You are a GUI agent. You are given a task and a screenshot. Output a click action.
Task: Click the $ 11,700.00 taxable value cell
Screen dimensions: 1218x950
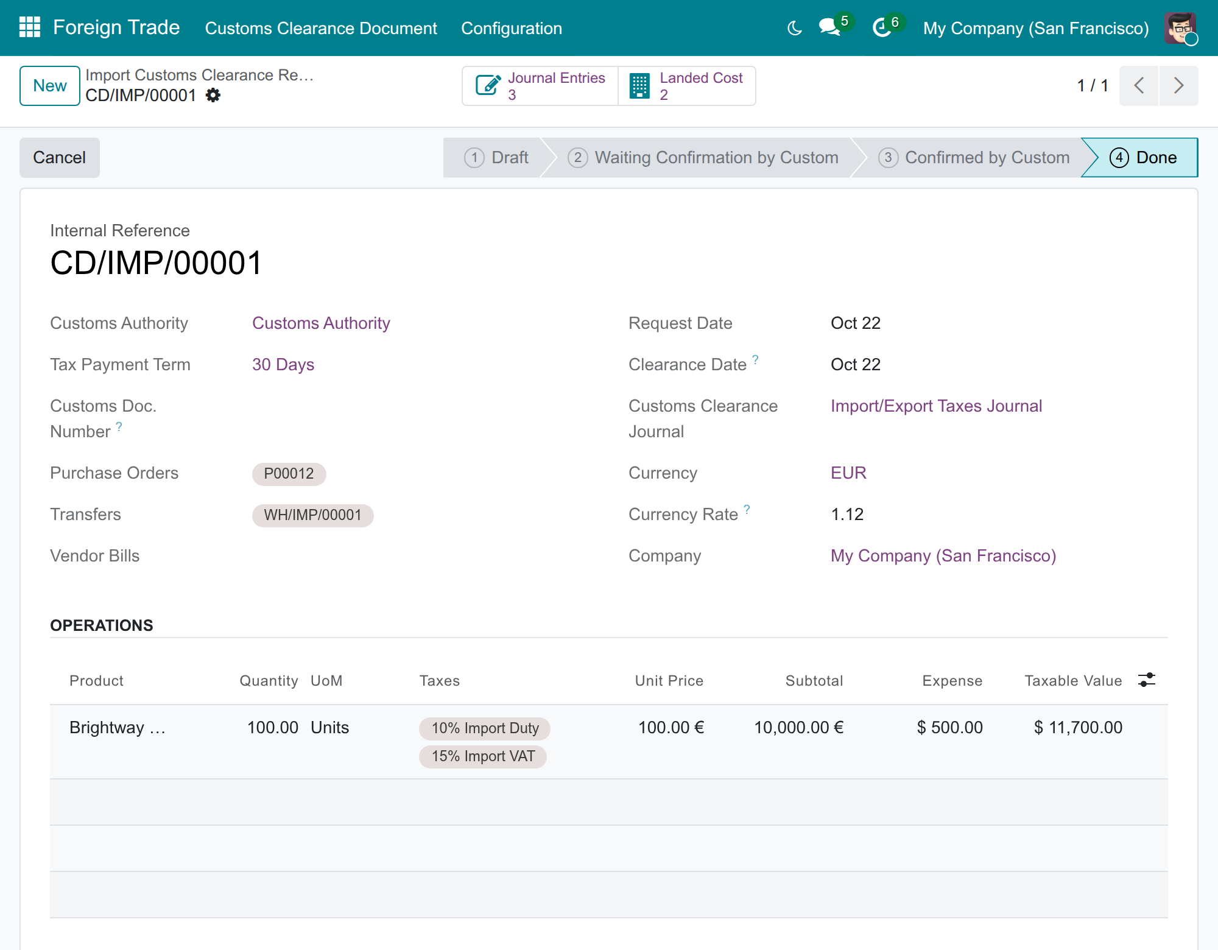(x=1078, y=728)
